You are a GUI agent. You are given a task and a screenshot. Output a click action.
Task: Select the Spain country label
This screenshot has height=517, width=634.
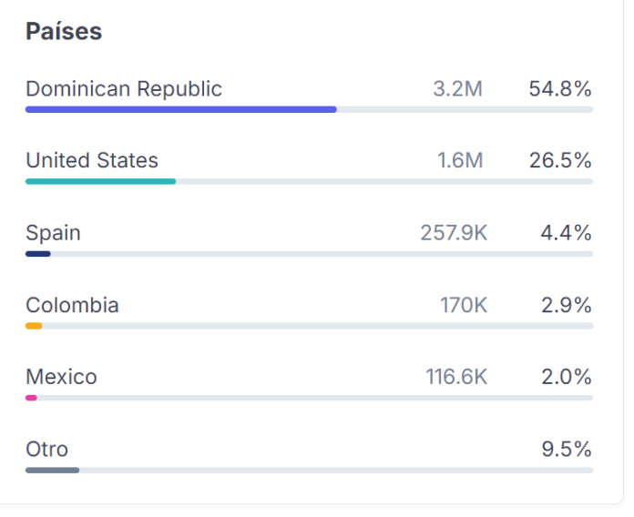tap(53, 233)
